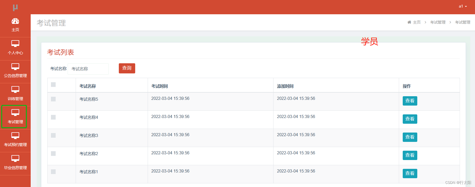Check the box for 考试名称5 row
The image size is (475, 187).
click(x=53, y=99)
